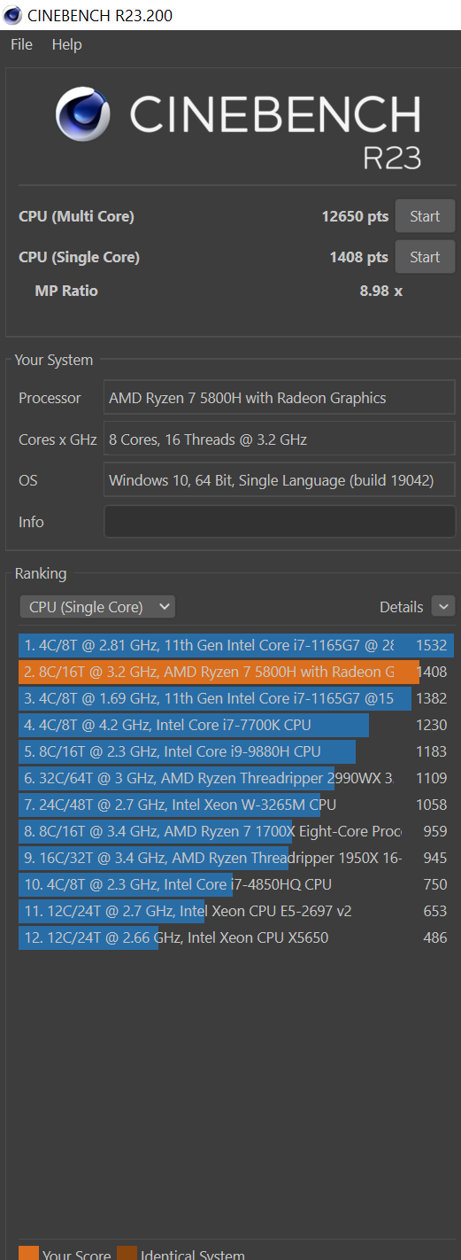Focus the empty Info text field
The width and height of the screenshot is (461, 1260).
280,522
